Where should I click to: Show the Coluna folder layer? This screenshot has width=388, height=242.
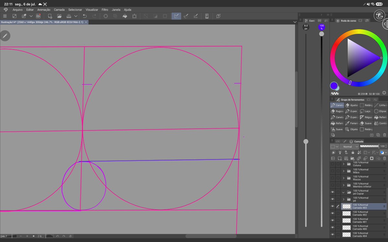tap(332, 164)
